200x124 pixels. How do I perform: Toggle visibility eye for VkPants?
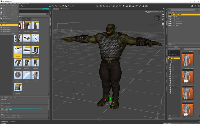(169, 20)
